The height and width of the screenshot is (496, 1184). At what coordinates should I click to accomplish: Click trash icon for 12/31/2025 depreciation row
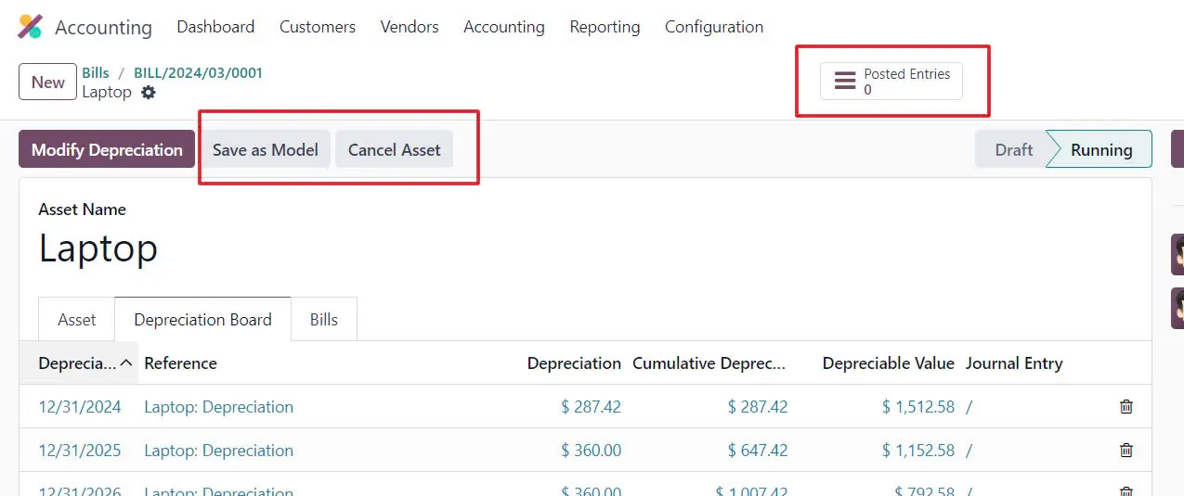click(x=1125, y=451)
